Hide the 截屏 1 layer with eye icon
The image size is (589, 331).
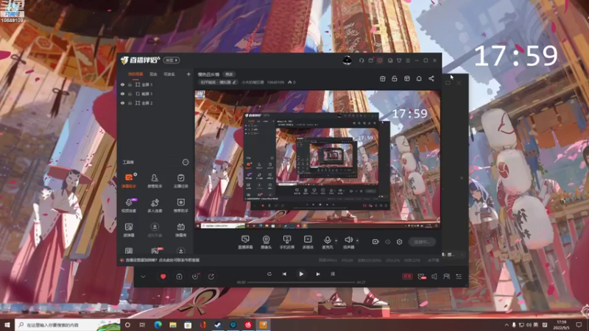122,94
